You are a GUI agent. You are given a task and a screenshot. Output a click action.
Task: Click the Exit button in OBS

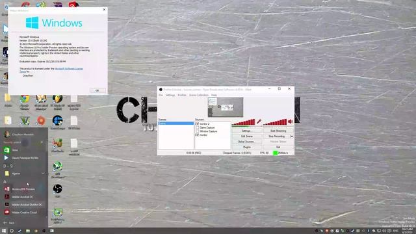pyautogui.click(x=278, y=147)
